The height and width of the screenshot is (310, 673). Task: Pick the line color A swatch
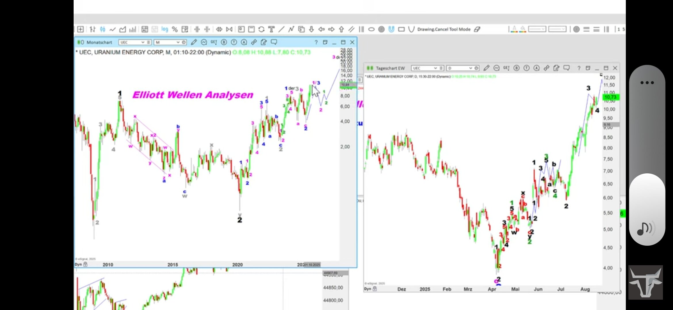click(514, 29)
